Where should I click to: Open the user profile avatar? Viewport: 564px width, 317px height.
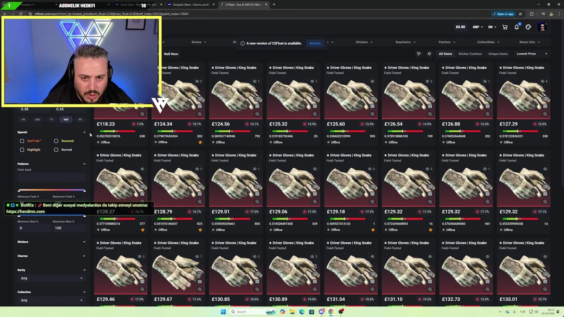[542, 27]
